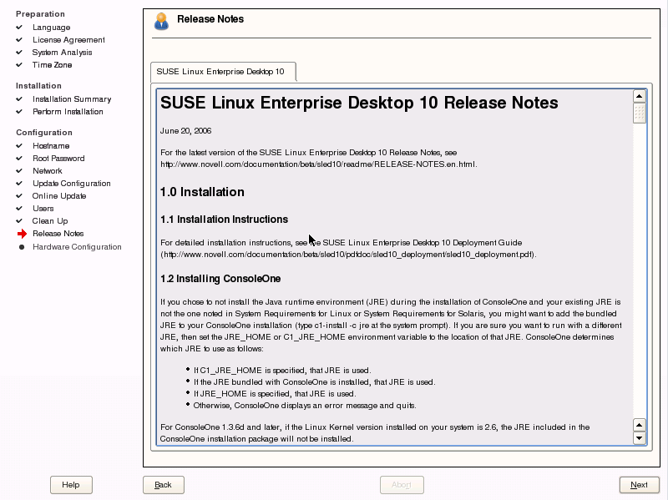Click the Preparation section heading
668x500 pixels.
tap(40, 14)
